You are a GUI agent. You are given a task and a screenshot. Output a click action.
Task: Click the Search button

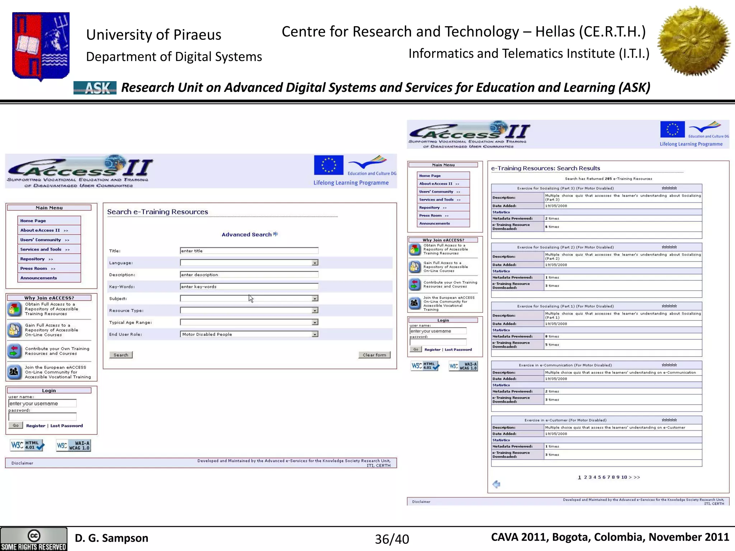(x=121, y=355)
